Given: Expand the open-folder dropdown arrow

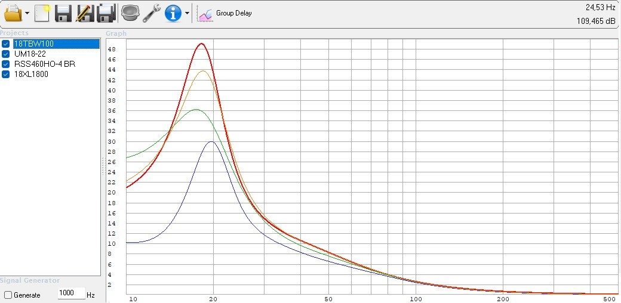Looking at the screenshot, I should click(x=27, y=13).
